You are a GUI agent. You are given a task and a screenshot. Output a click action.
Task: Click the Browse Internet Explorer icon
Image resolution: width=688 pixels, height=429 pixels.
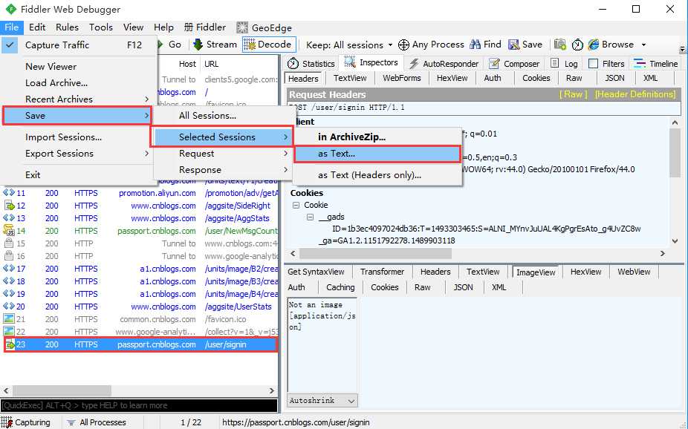coord(594,45)
